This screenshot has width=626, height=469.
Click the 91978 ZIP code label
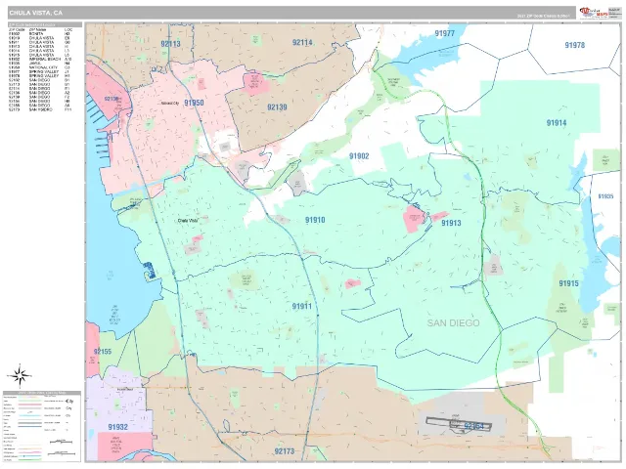coord(575,45)
